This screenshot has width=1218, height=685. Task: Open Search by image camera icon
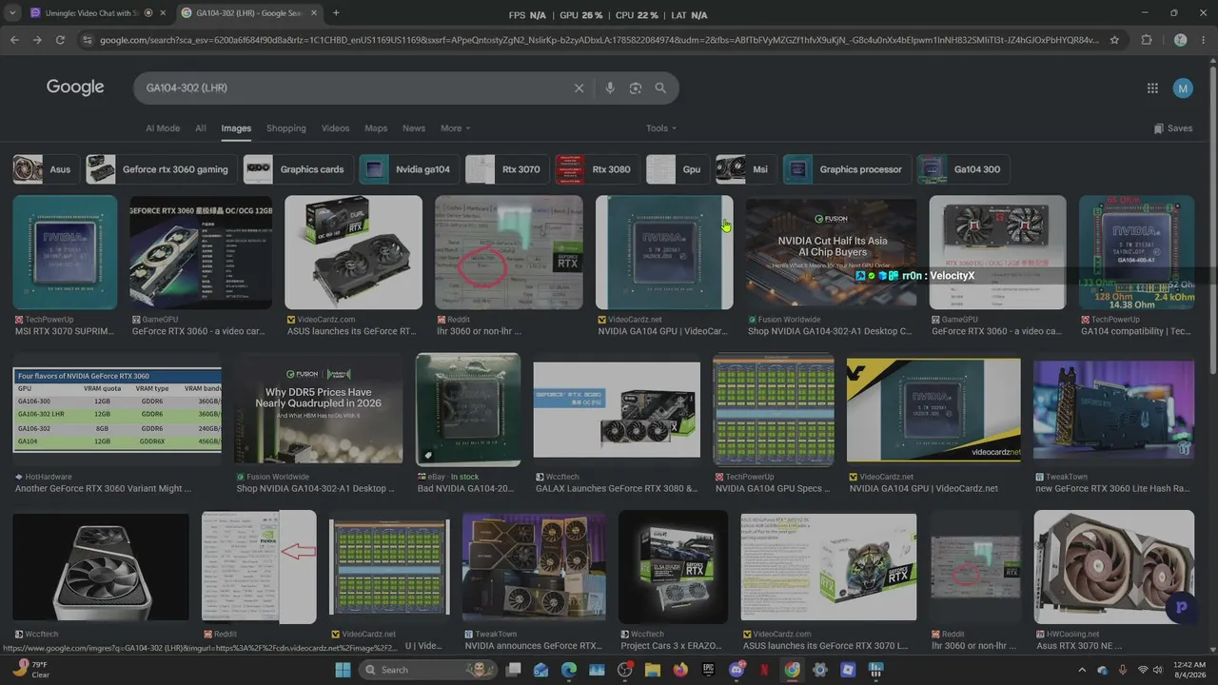point(636,88)
